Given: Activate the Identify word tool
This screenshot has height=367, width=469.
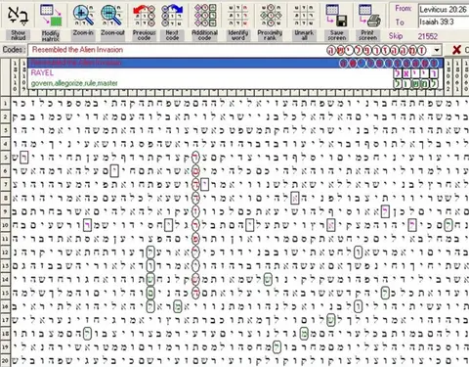Looking at the screenshot, I should [237, 16].
